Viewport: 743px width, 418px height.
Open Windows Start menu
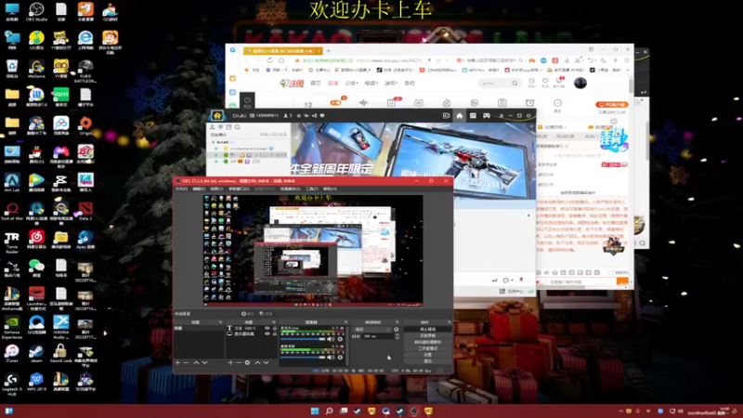315,411
